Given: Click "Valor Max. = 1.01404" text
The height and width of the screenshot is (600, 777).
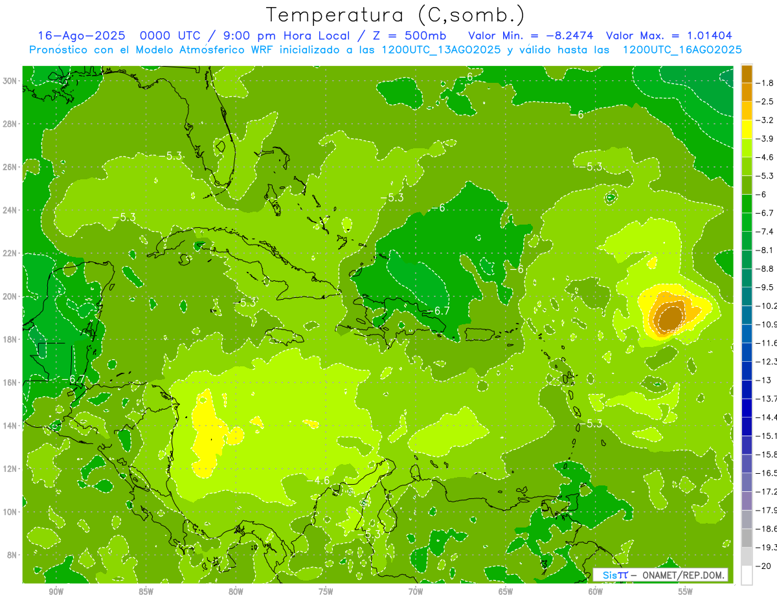Looking at the screenshot, I should coord(669,36).
